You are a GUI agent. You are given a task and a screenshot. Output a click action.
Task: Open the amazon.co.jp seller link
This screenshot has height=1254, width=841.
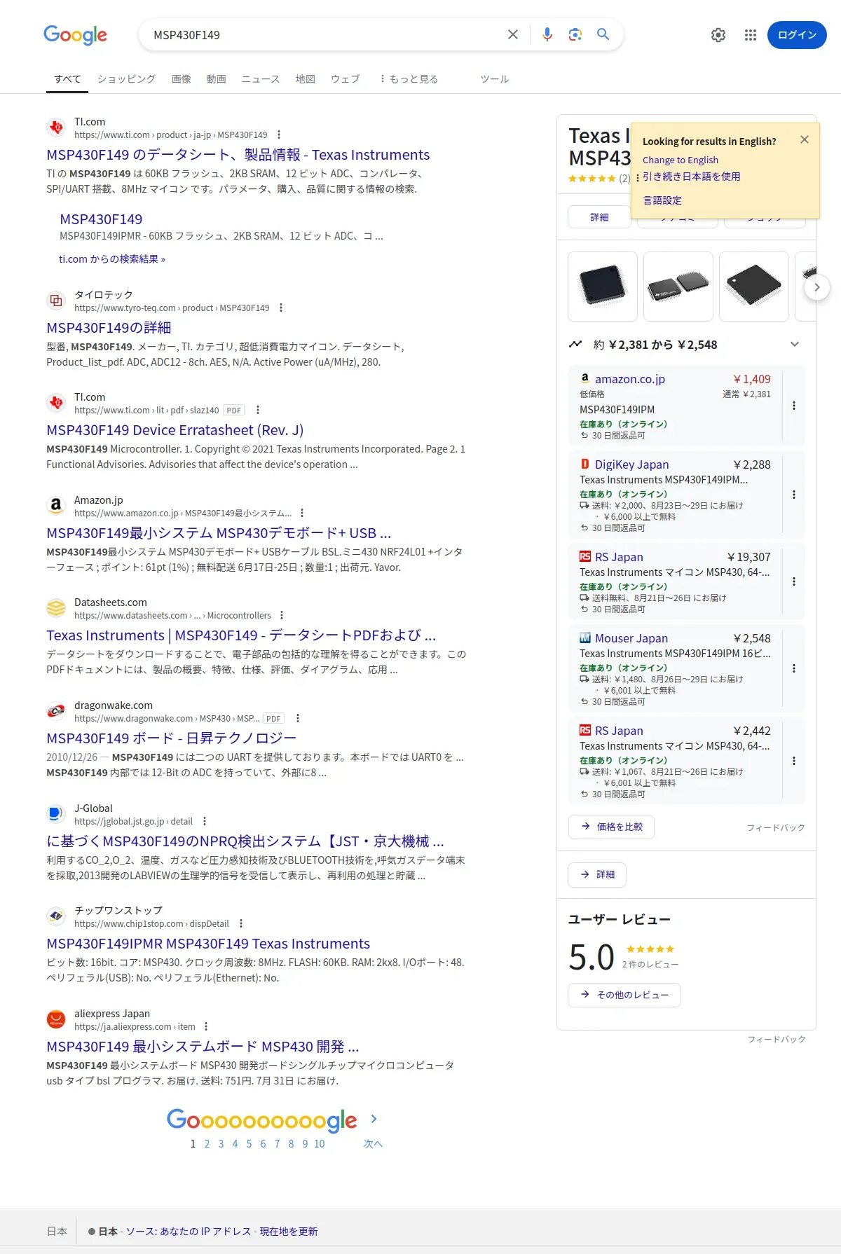coord(630,379)
